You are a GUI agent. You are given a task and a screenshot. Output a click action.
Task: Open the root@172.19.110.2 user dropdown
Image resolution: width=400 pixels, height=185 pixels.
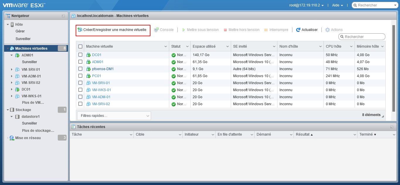[x=306, y=5]
